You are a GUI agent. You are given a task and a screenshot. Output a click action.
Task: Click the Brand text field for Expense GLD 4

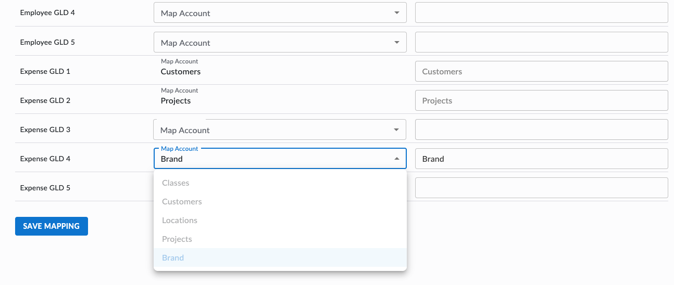tap(542, 159)
